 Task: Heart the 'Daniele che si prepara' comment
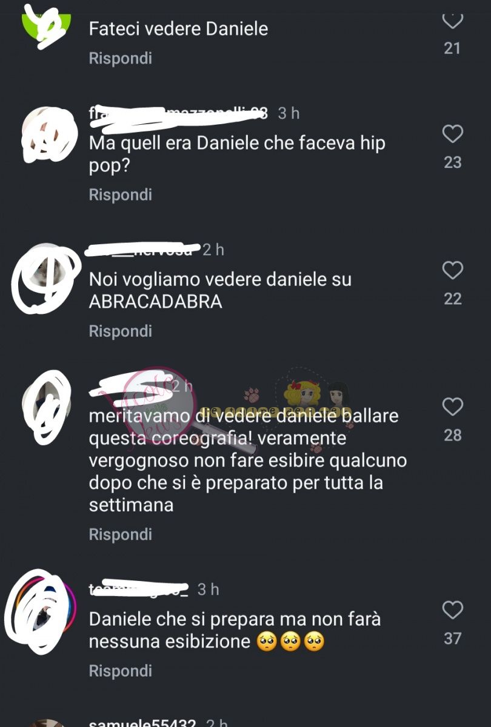(x=452, y=609)
